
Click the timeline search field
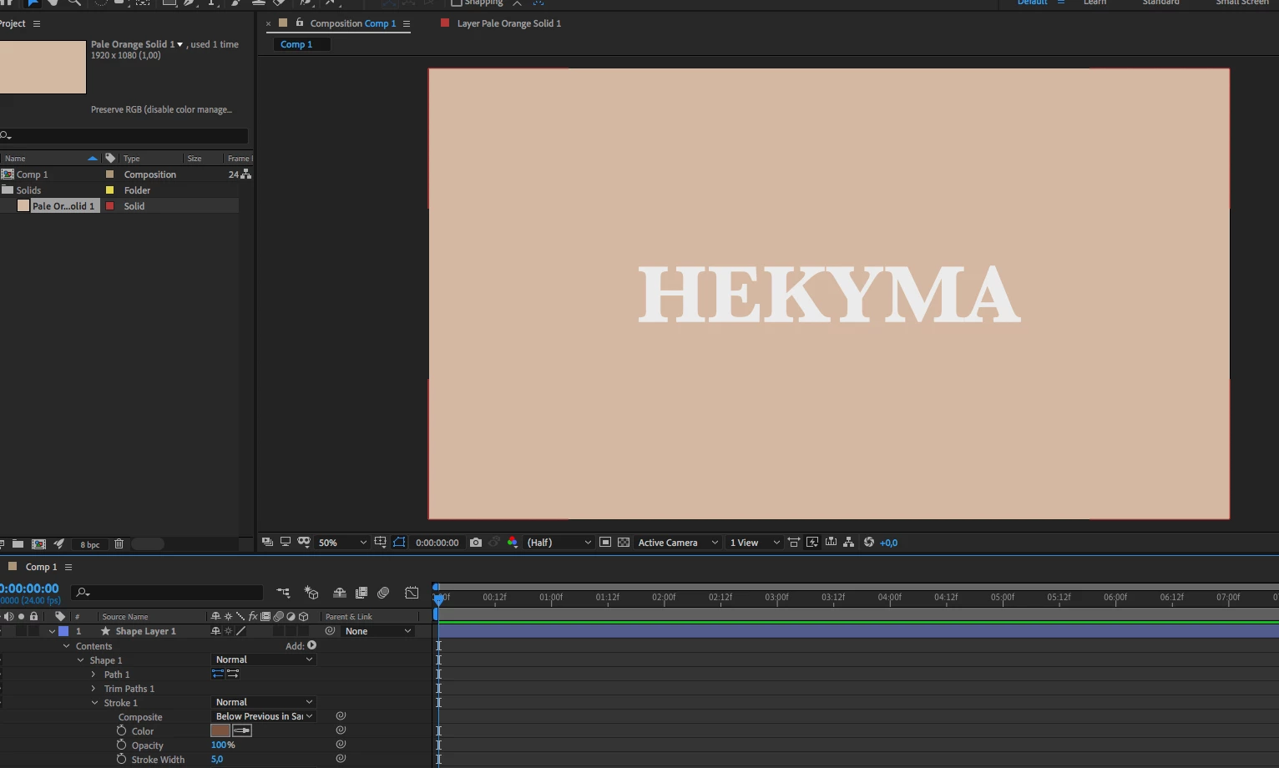point(169,593)
